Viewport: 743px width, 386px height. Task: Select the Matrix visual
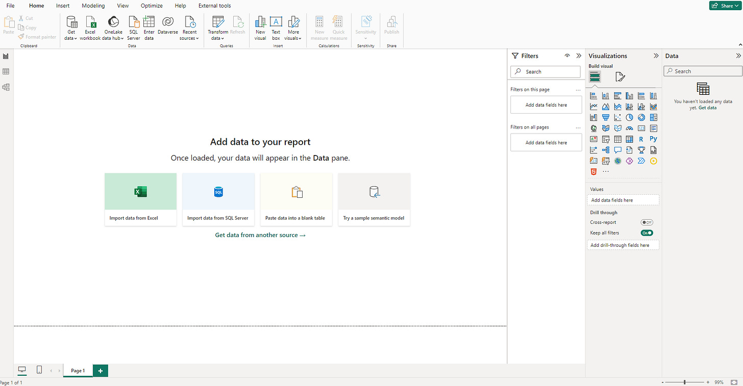point(629,139)
